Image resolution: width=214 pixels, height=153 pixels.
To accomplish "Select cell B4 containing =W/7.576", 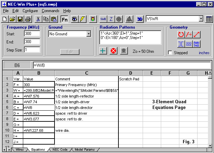I will (39, 96).
